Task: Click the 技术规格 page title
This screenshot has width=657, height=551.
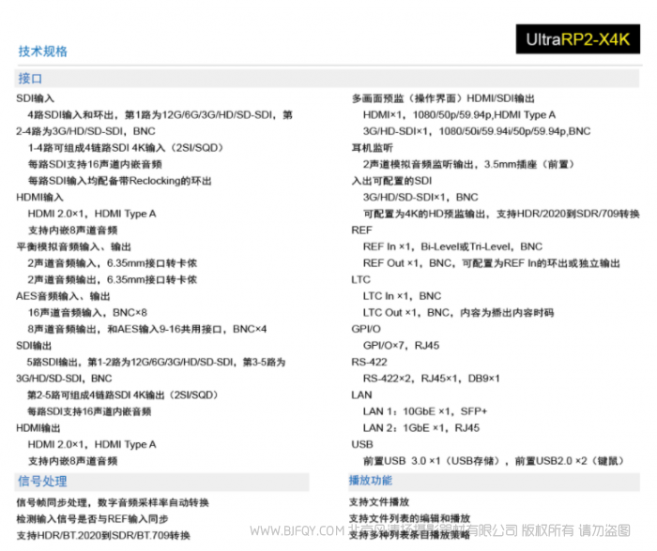Action: 43,52
